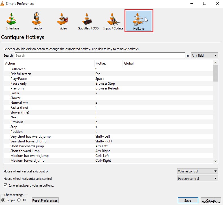Sort by Global column header
Viewport: 223px width, 205px height.
click(168, 63)
